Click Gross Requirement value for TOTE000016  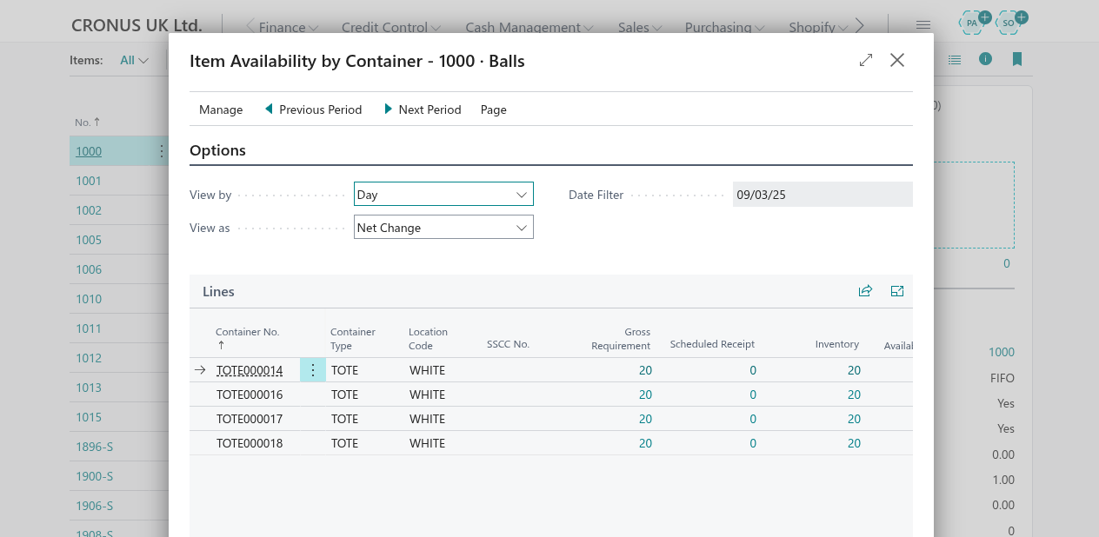pos(645,394)
